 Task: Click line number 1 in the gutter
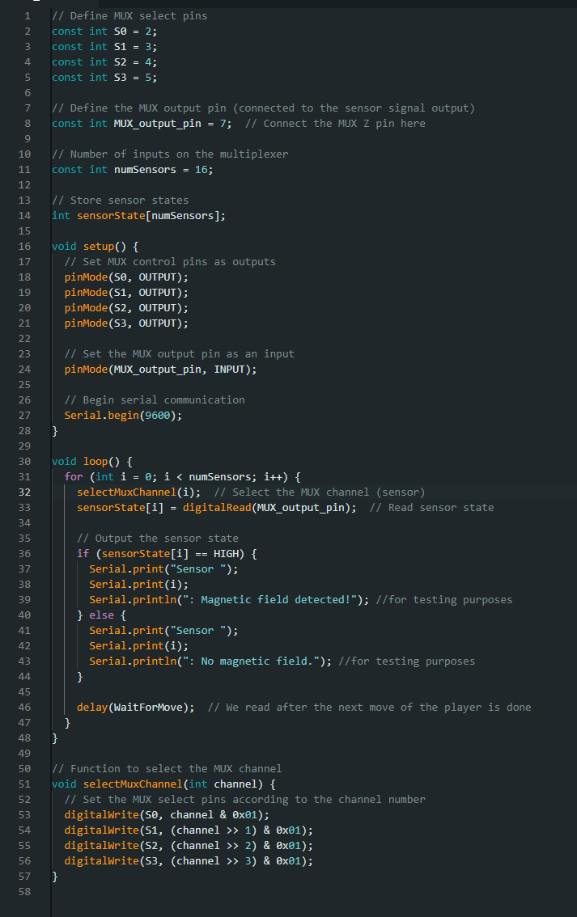[x=27, y=16]
